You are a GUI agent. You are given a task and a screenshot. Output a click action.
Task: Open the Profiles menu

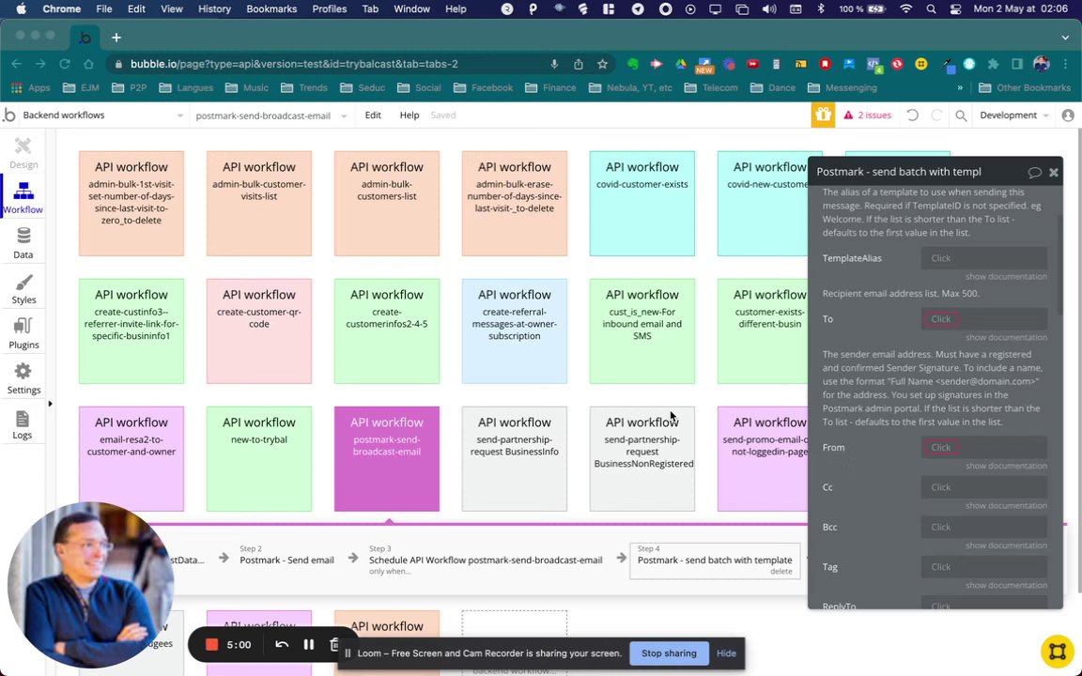[x=329, y=9]
